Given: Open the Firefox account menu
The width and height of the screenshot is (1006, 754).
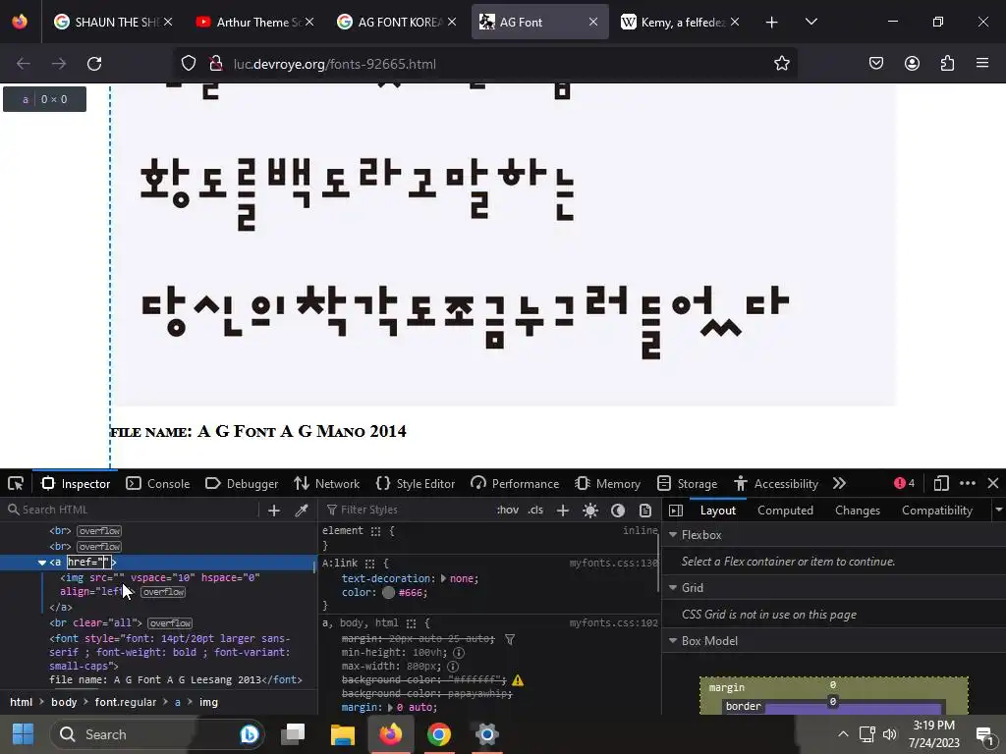Looking at the screenshot, I should (x=912, y=64).
